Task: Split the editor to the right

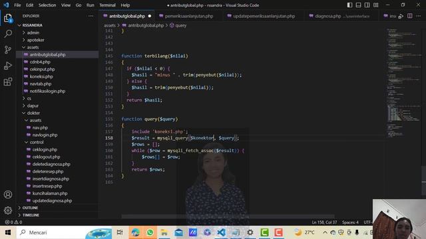Action: pyautogui.click(x=410, y=16)
